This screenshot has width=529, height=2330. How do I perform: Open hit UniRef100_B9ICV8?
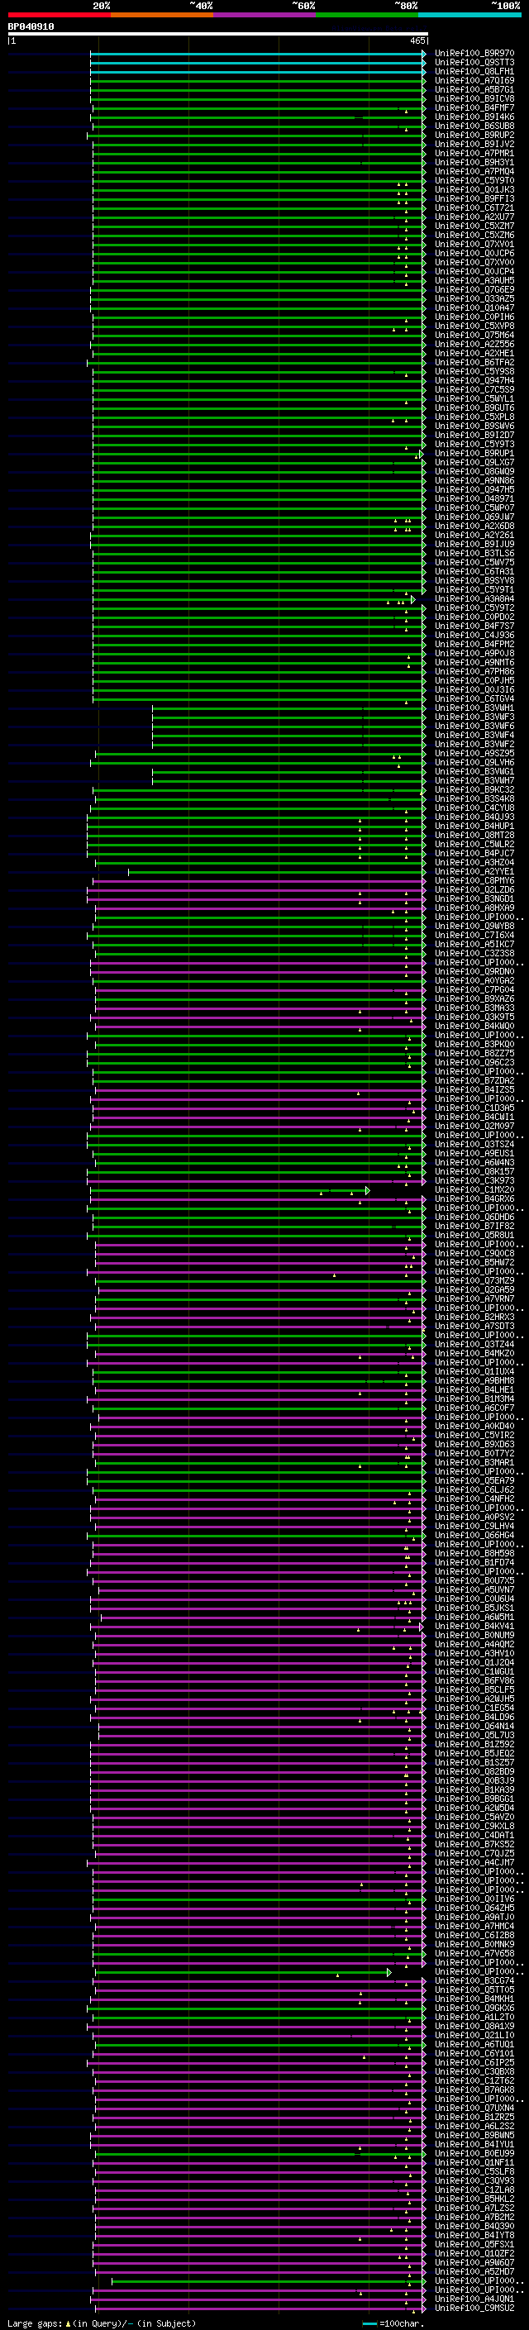474,98
